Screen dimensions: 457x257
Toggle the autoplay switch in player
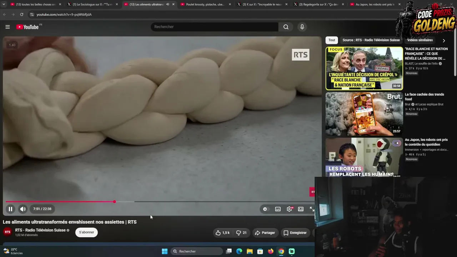tap(265, 209)
